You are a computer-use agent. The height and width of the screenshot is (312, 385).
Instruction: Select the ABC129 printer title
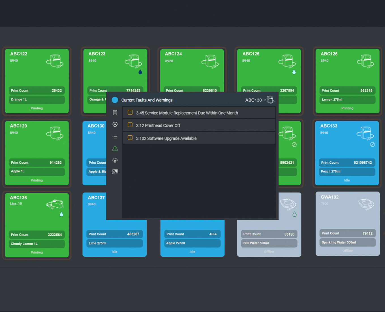pos(18,126)
